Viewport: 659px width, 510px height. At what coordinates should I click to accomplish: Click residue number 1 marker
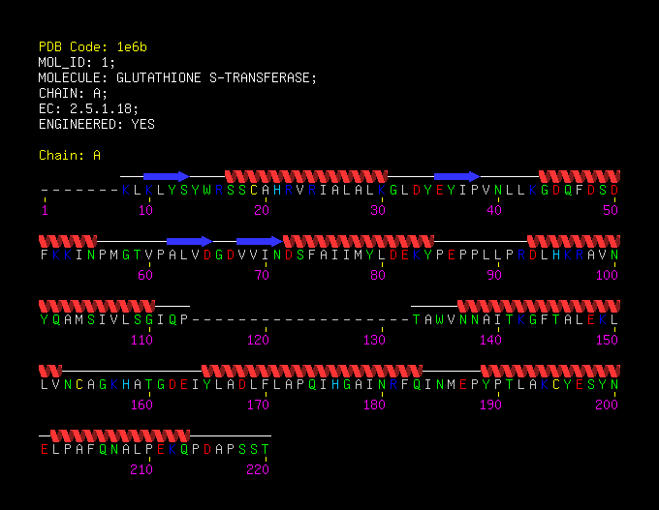[45, 210]
